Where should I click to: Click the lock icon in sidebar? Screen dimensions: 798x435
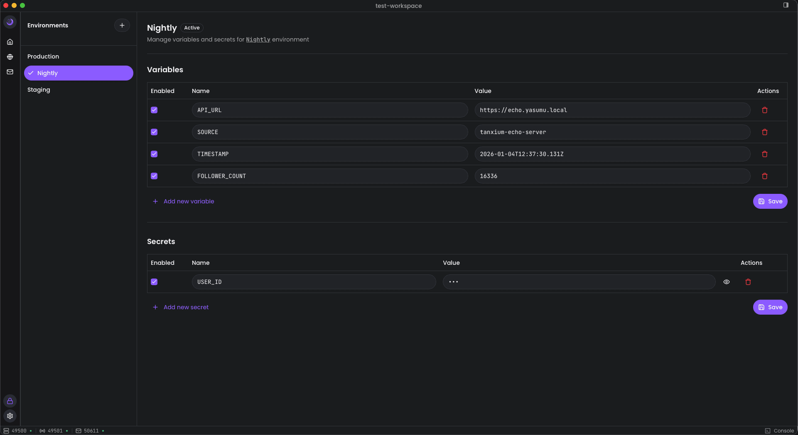point(10,401)
